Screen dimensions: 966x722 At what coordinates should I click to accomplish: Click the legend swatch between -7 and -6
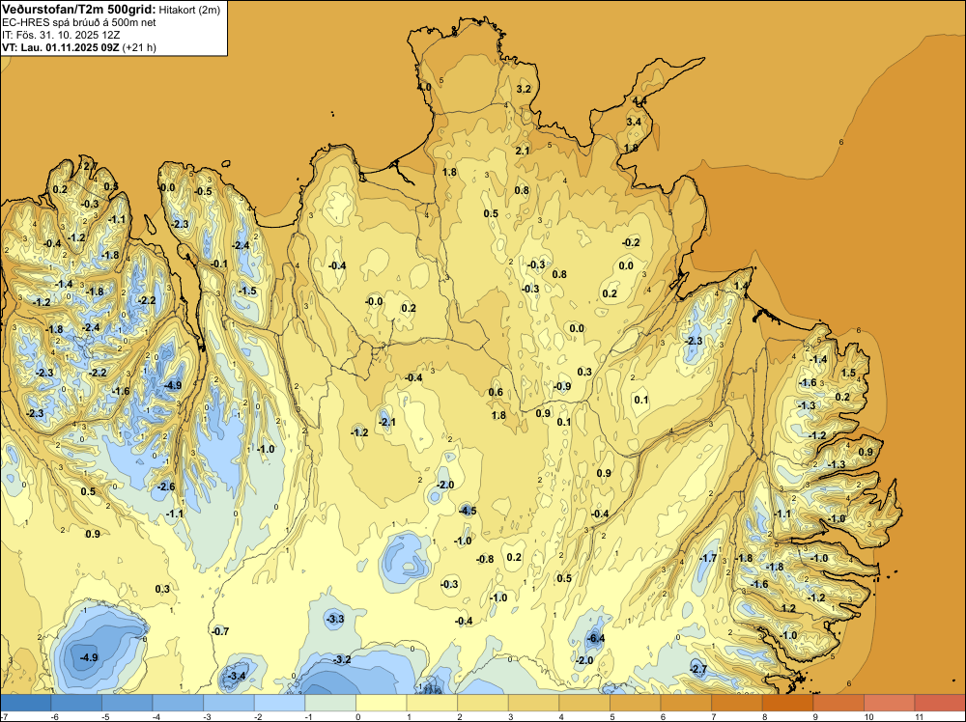click(x=26, y=703)
